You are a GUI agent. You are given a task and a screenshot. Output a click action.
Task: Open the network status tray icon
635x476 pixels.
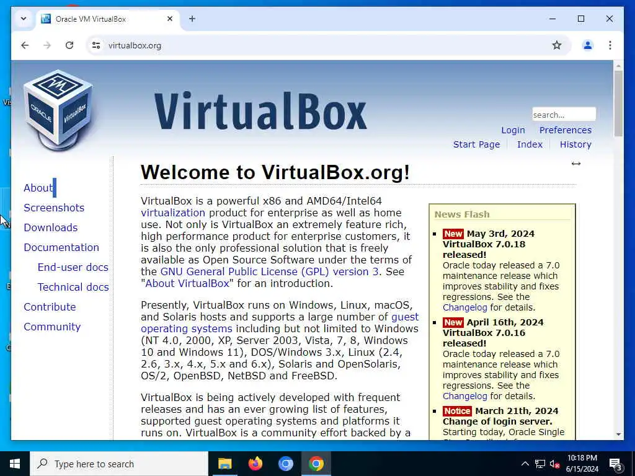(540, 464)
